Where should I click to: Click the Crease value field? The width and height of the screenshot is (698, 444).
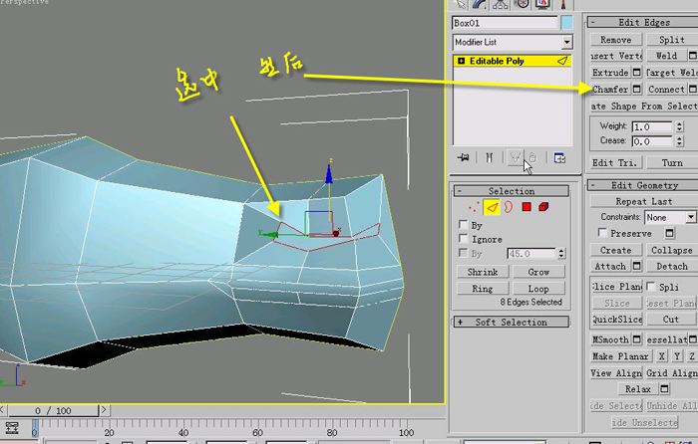click(x=652, y=141)
